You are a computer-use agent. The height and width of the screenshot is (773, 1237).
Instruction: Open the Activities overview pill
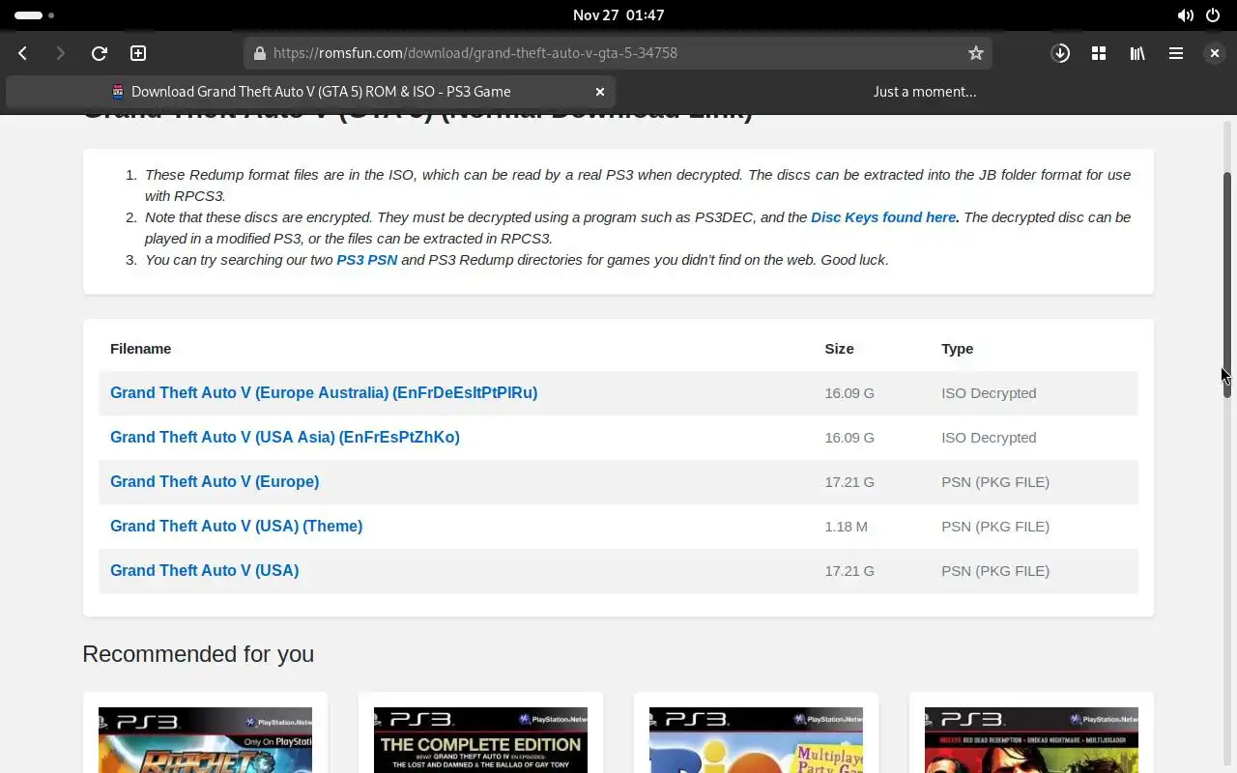[34, 15]
